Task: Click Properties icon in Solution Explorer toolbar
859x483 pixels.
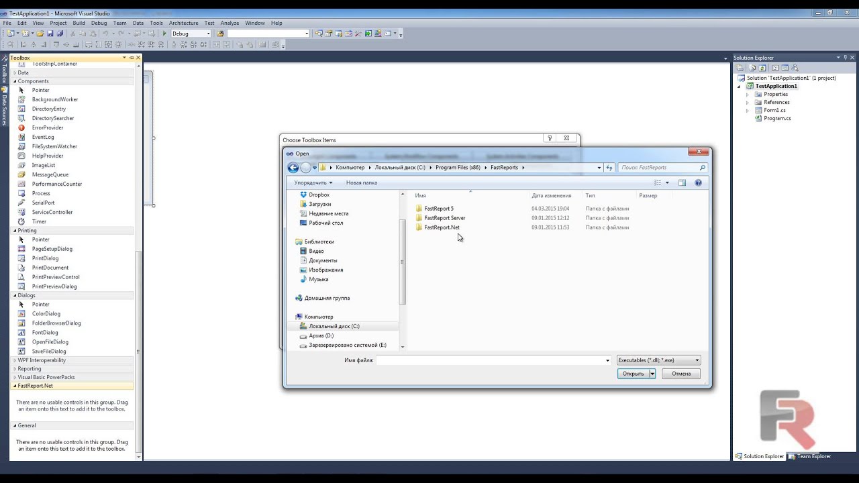Action: point(740,68)
